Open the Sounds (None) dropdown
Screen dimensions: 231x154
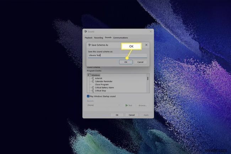103,105
